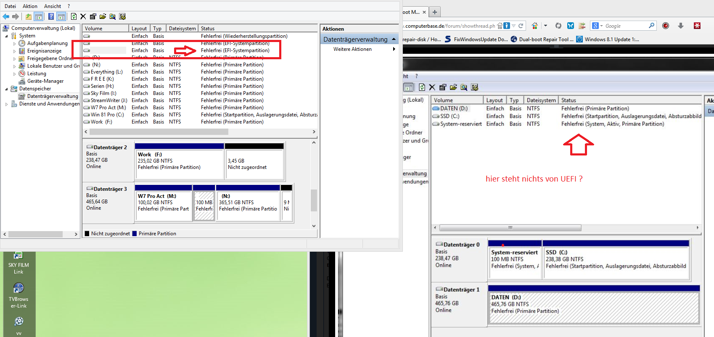This screenshot has height=337, width=714.
Task: Collapse the System tree node
Action: point(6,36)
